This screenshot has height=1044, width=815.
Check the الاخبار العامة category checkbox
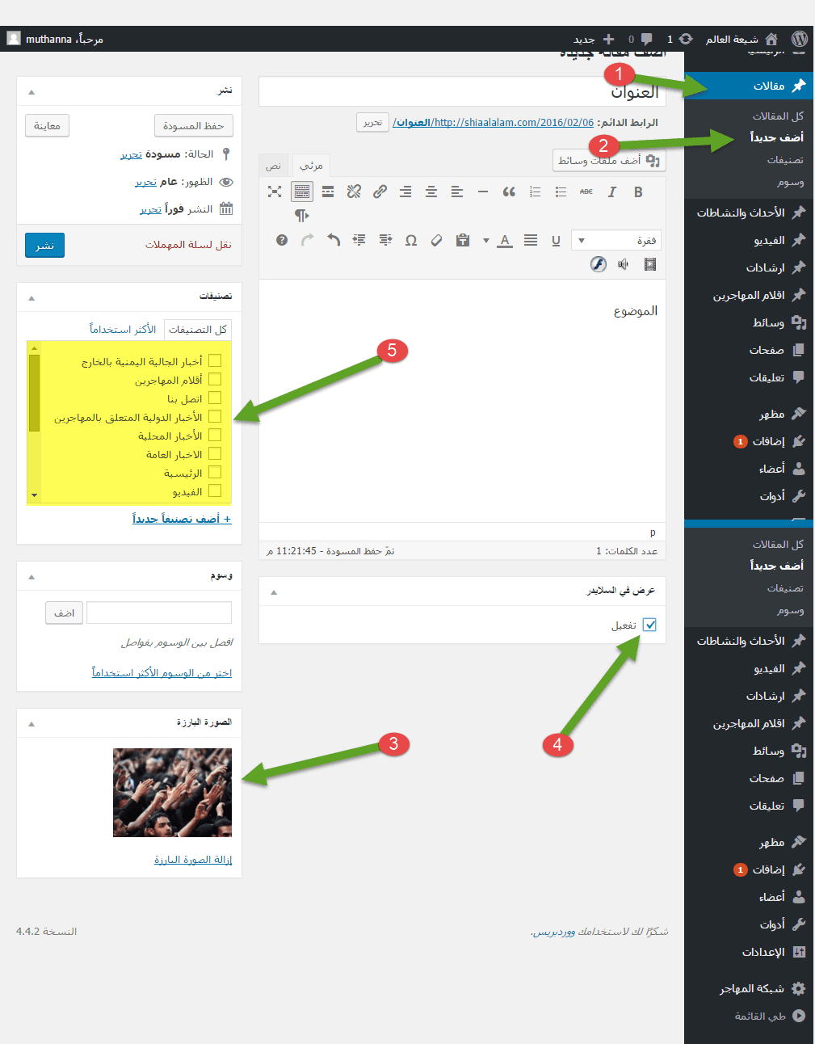coord(215,453)
